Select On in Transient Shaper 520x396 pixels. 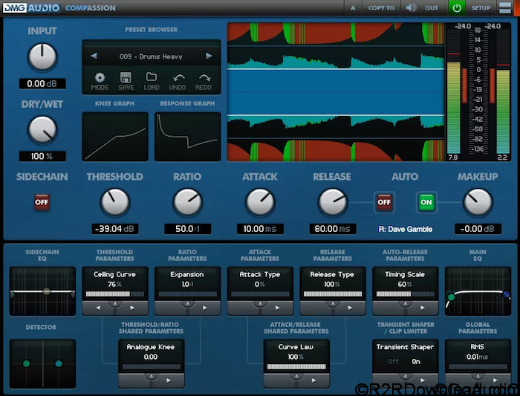[x=416, y=361]
